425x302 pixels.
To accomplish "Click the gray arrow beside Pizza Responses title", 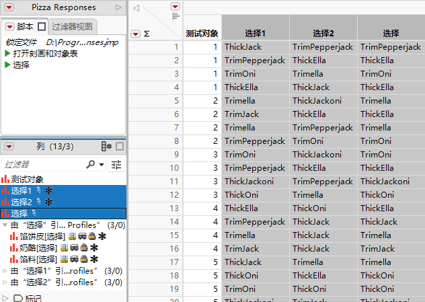I will point(118,7).
